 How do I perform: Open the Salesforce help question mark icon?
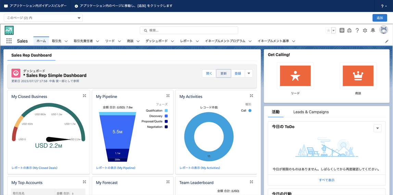pos(357,30)
